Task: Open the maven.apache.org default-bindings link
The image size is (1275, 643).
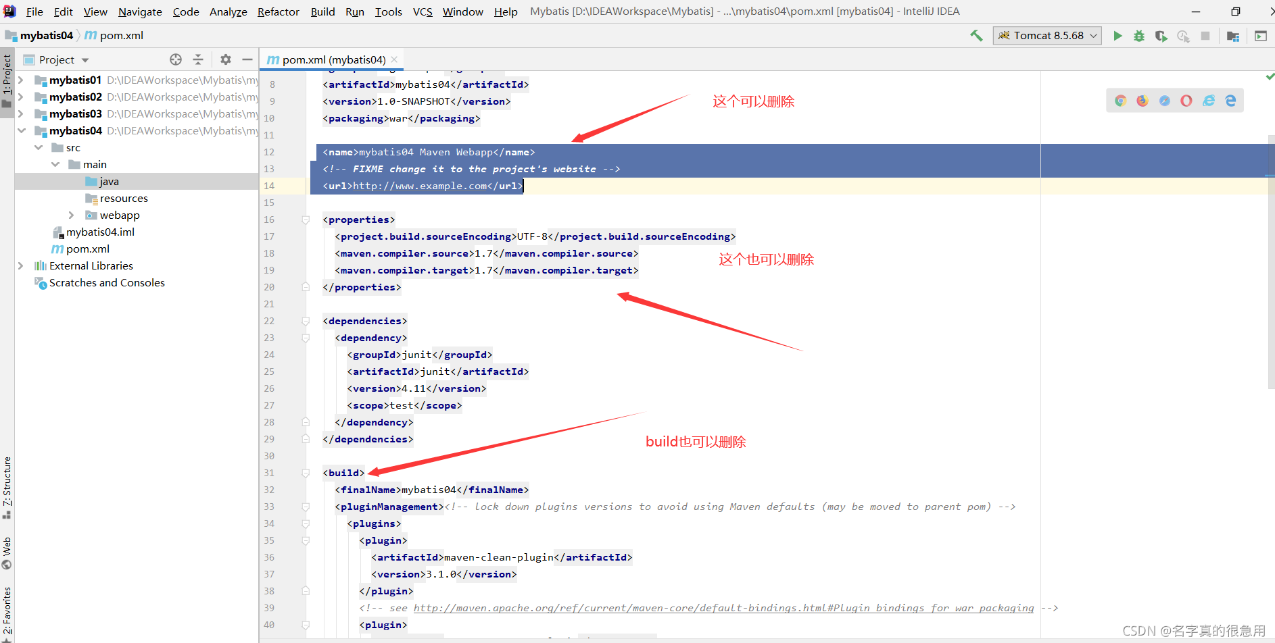Action: pyautogui.click(x=723, y=608)
